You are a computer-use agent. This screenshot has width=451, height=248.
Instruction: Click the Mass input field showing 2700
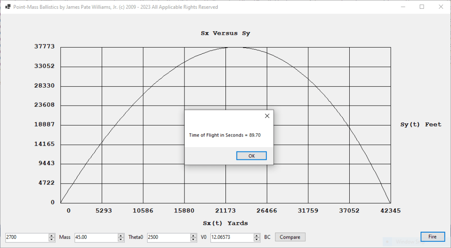click(26, 237)
